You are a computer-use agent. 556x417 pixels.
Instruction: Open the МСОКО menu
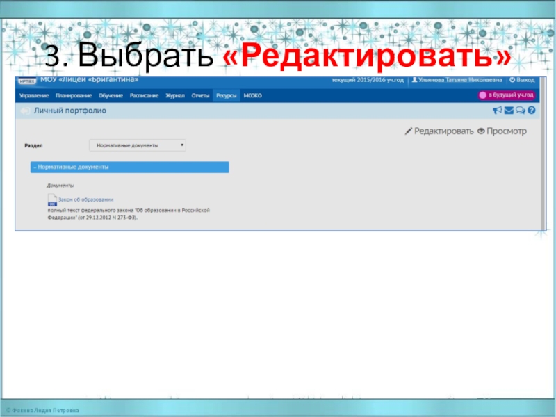point(253,95)
